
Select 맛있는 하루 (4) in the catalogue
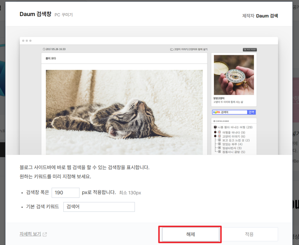pos(232,144)
